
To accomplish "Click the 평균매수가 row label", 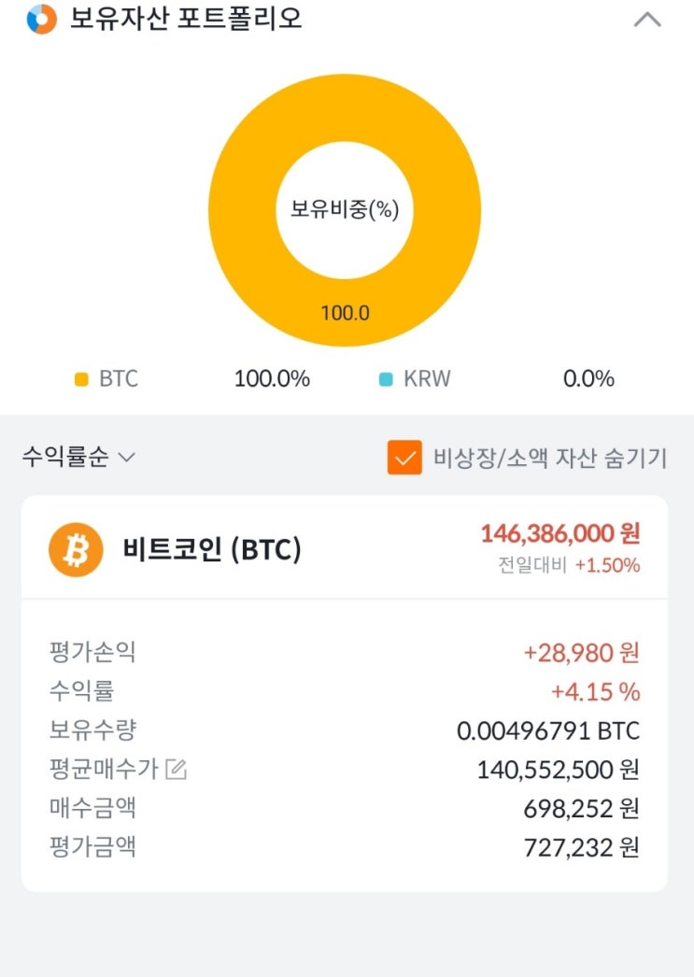I will [x=104, y=770].
